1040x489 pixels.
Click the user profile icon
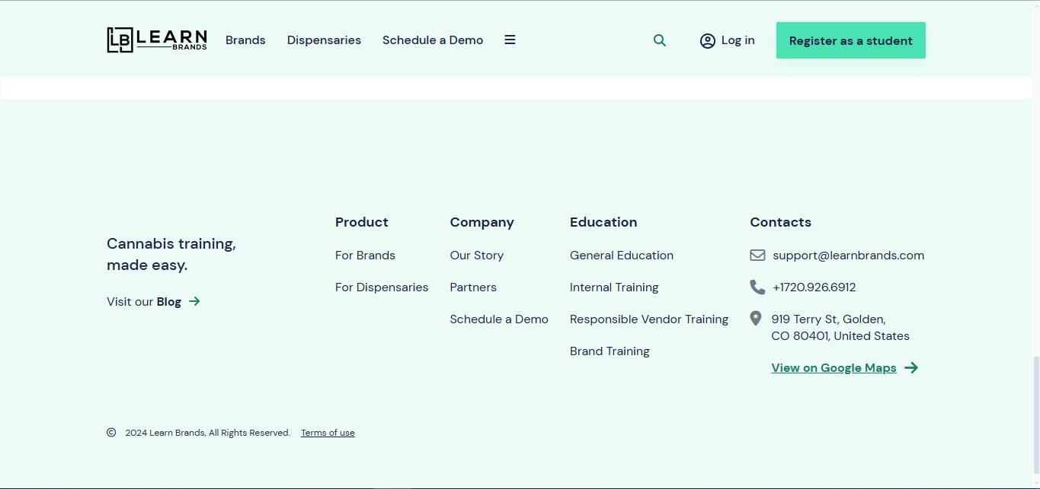pyautogui.click(x=707, y=41)
